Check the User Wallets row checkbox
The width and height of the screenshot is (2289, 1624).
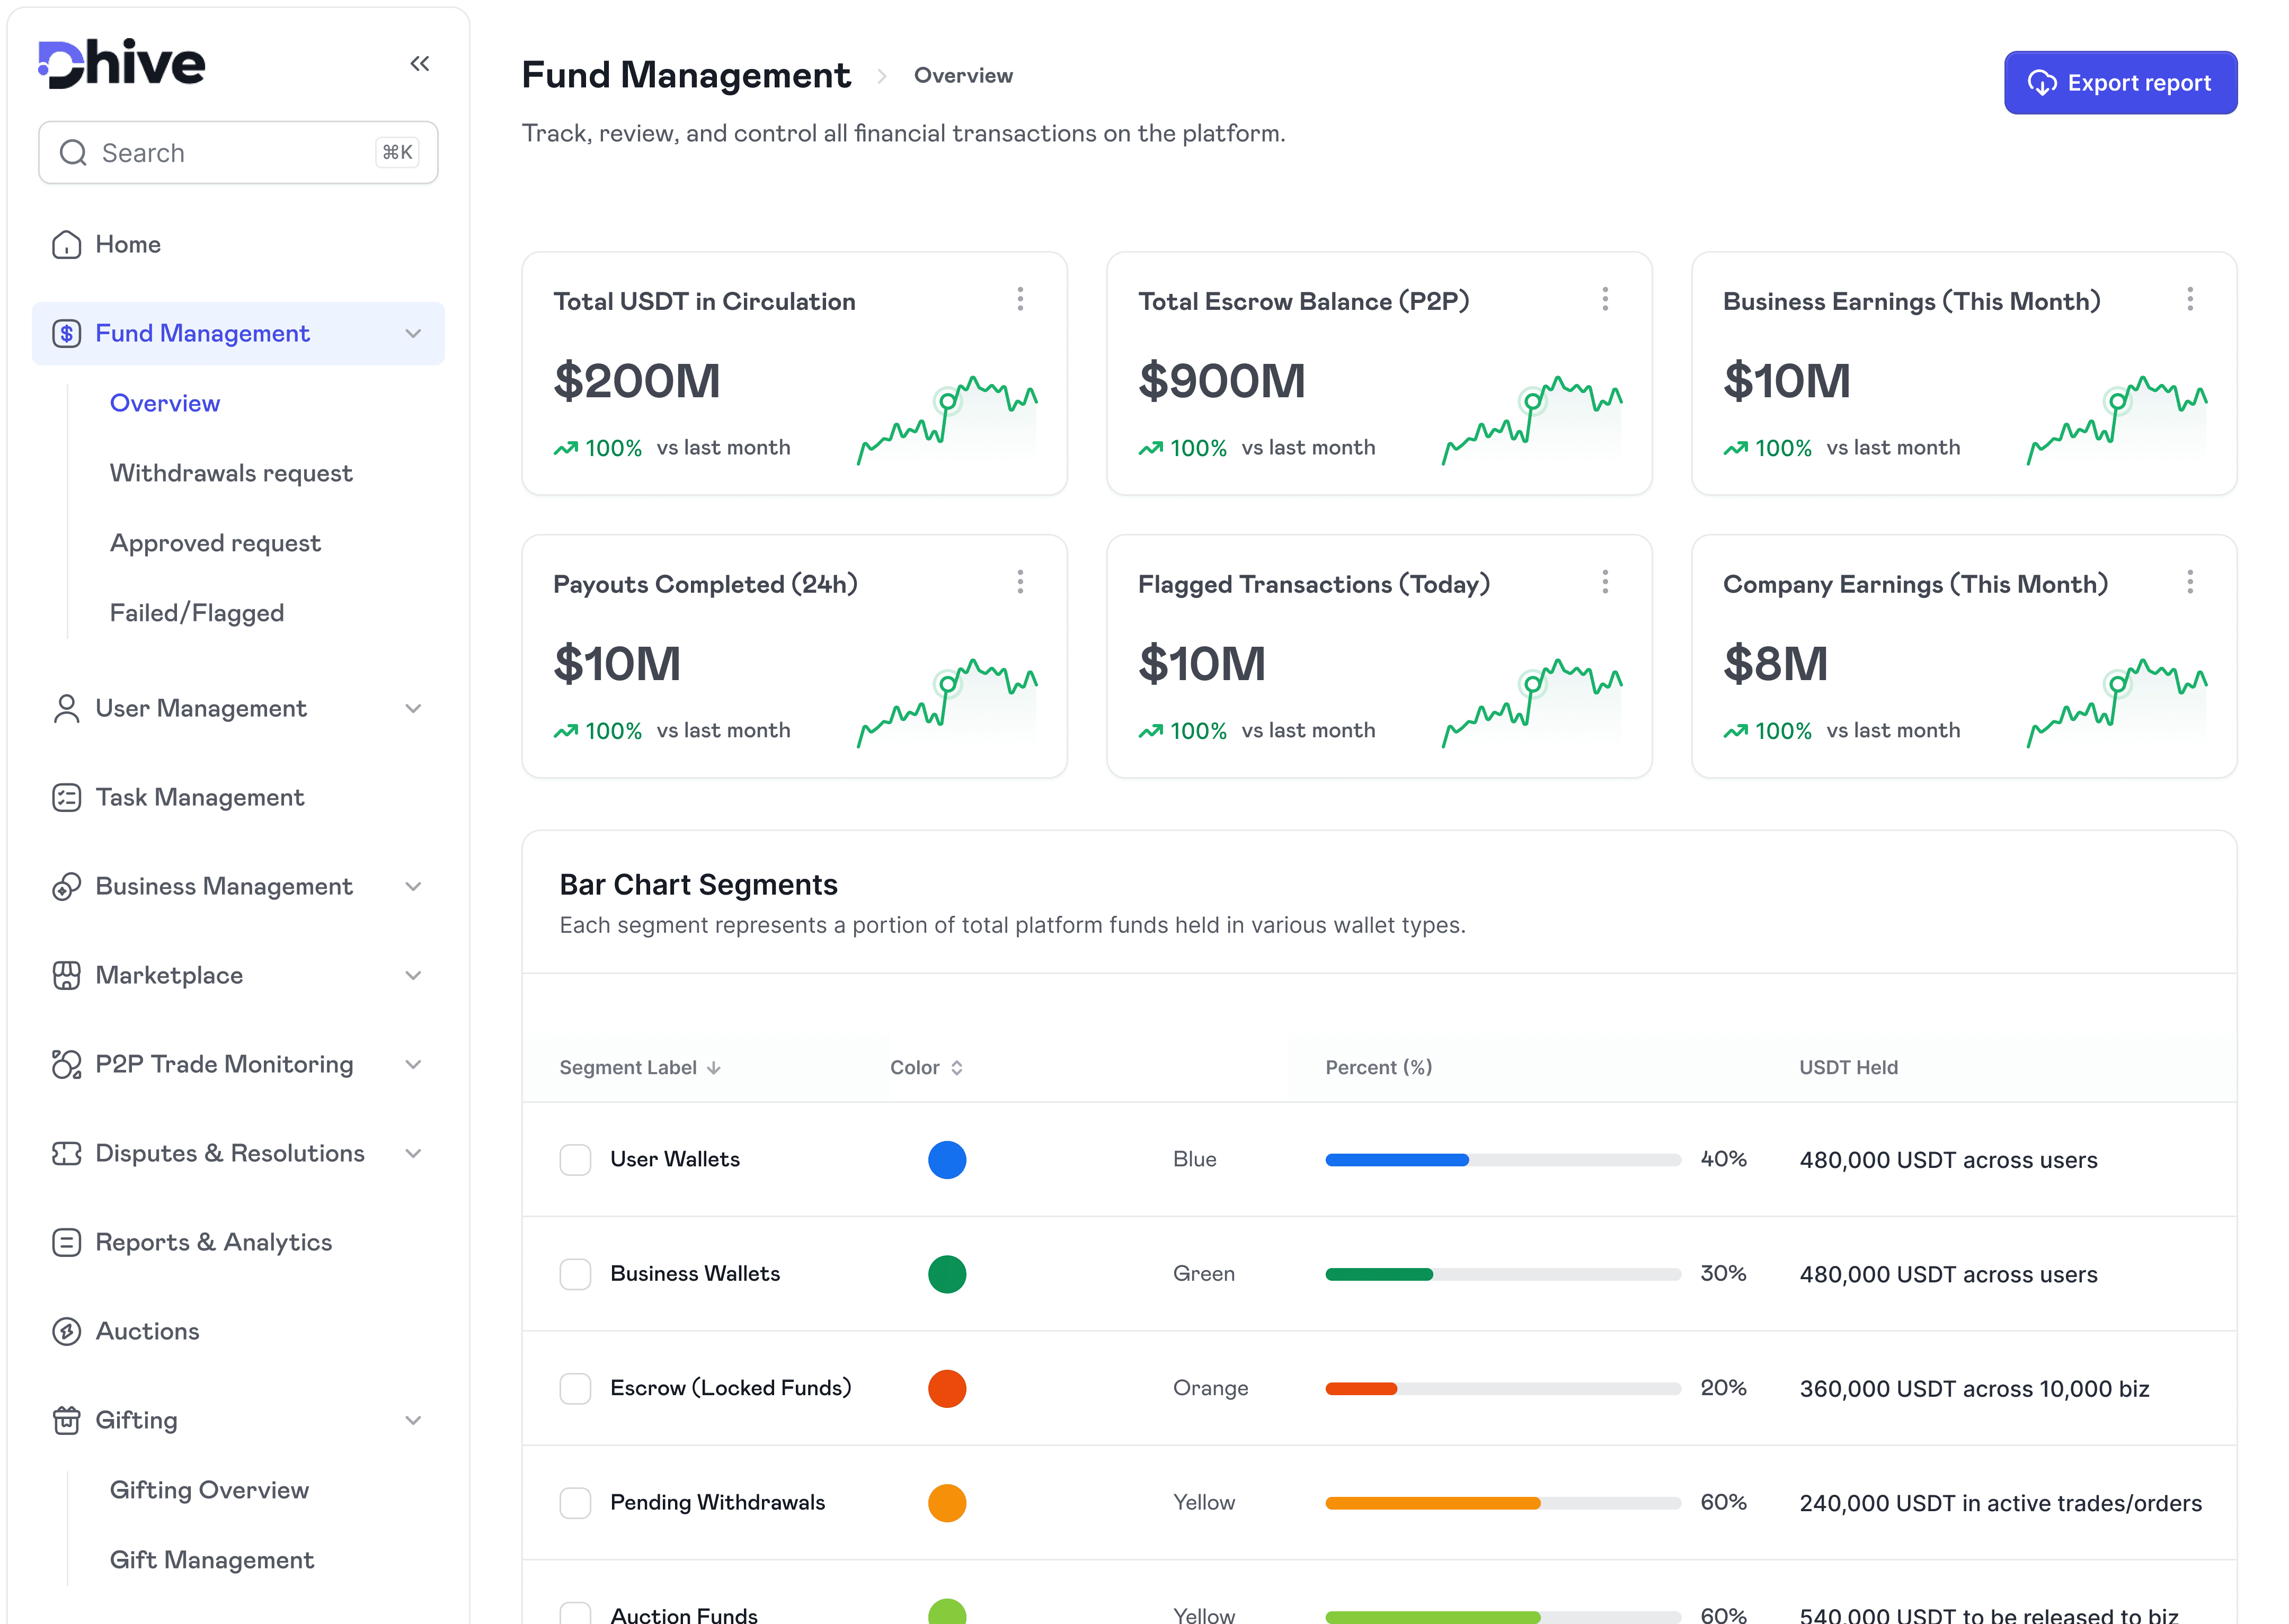point(575,1160)
